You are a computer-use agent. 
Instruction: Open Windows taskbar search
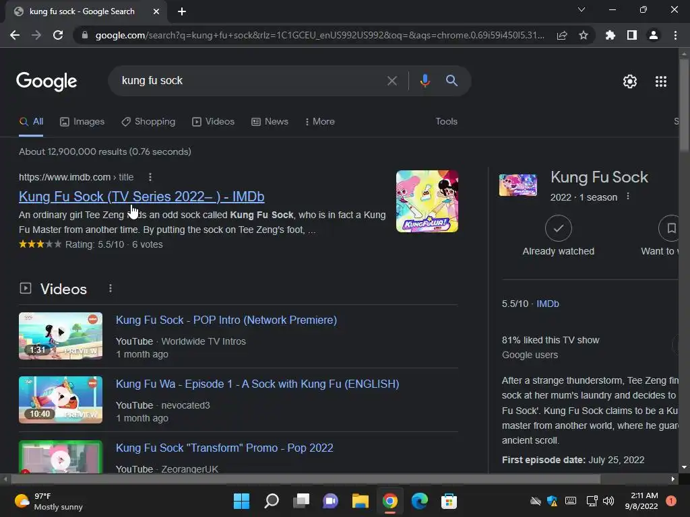tap(272, 501)
